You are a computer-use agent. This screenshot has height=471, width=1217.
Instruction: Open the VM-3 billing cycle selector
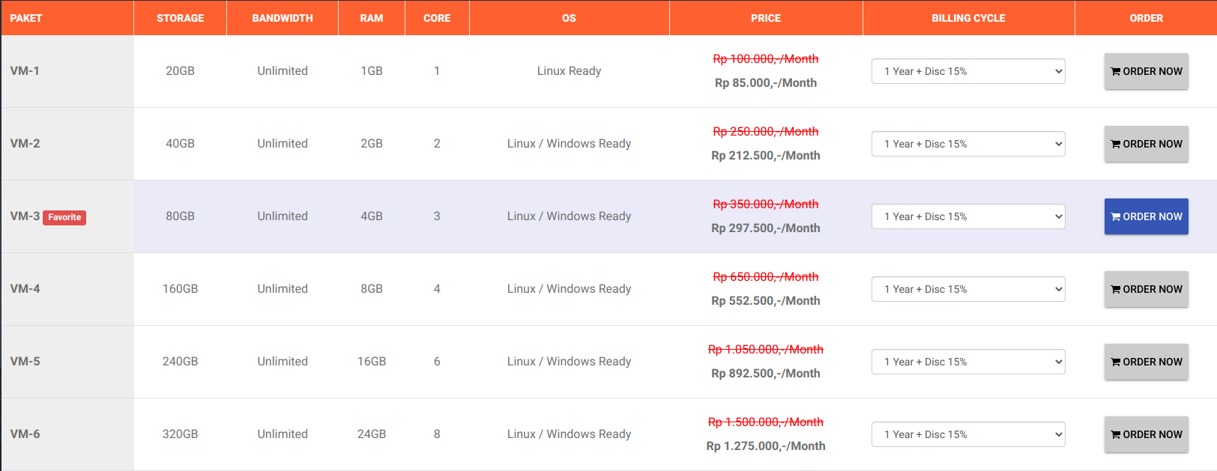click(967, 217)
